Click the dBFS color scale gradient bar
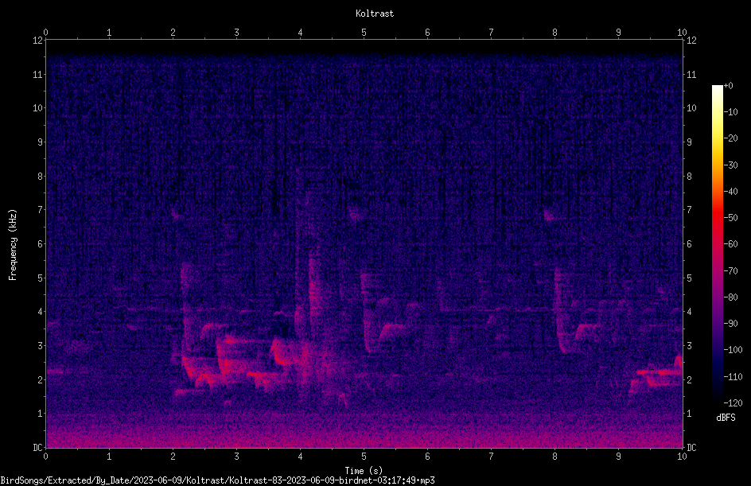 click(717, 243)
